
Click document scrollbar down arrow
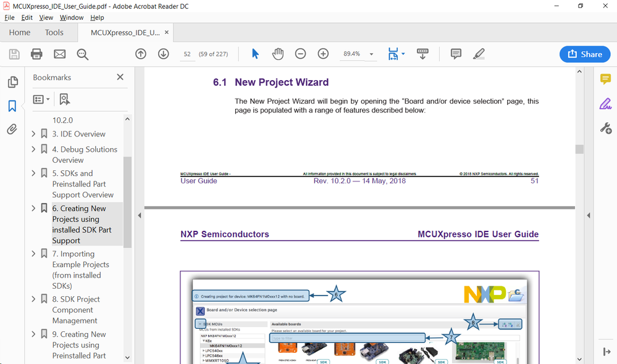[x=579, y=359]
